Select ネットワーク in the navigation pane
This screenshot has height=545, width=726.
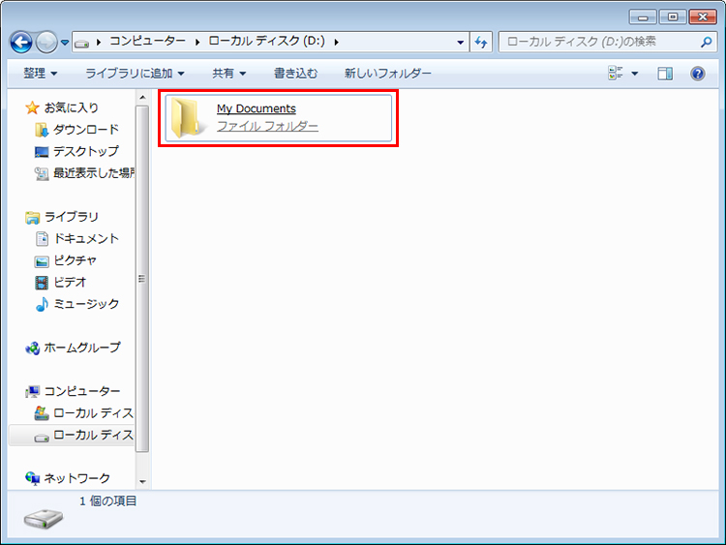76,478
